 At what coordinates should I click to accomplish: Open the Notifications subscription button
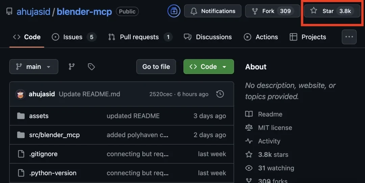[213, 11]
